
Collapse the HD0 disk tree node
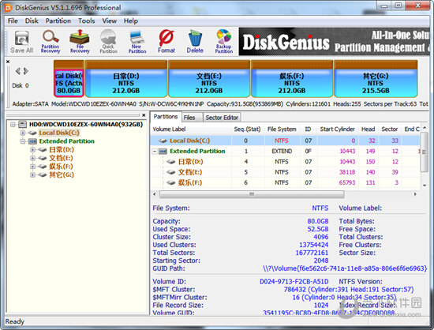[13, 125]
